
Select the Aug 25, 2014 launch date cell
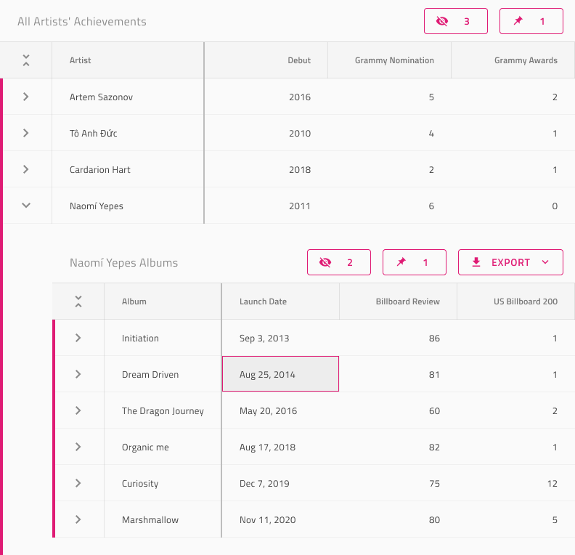pos(280,374)
